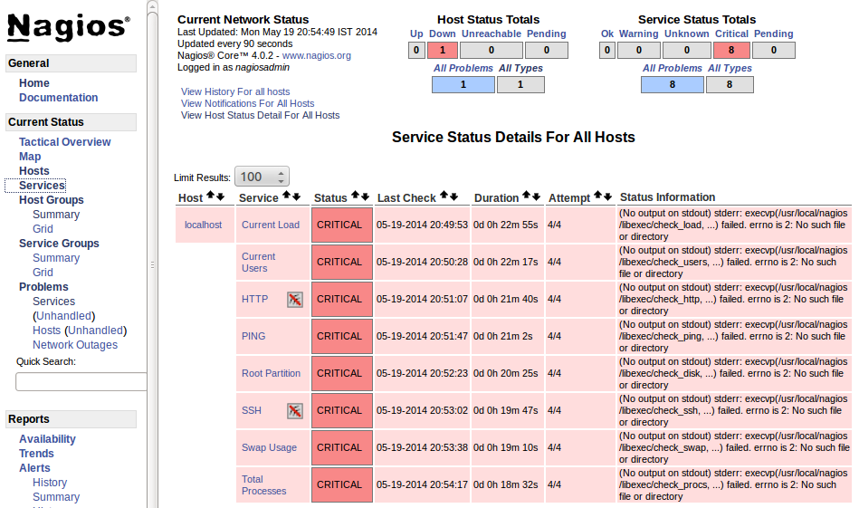Open the PING service link

pos(253,336)
